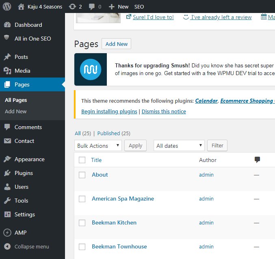Viewport: 275px width, 259px height.
Task: Click the Filter button
Action: click(217, 145)
